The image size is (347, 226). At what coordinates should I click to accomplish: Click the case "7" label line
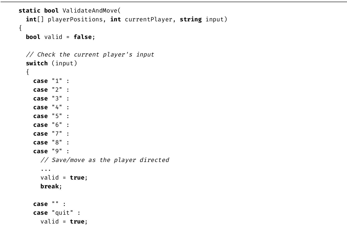point(51,134)
